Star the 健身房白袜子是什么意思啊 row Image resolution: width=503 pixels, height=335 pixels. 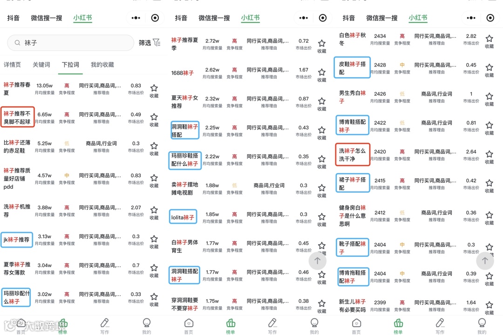point(489,215)
